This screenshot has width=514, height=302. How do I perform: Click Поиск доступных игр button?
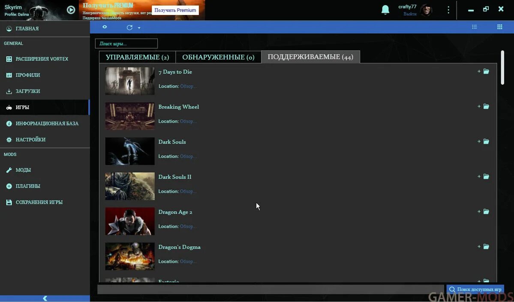point(475,289)
